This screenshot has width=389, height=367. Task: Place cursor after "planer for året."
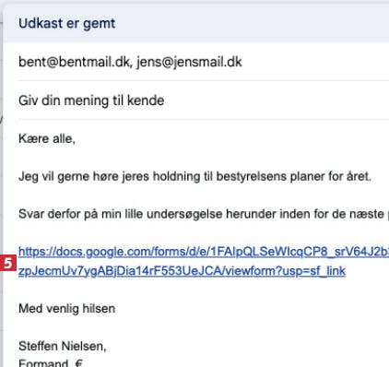(x=371, y=176)
